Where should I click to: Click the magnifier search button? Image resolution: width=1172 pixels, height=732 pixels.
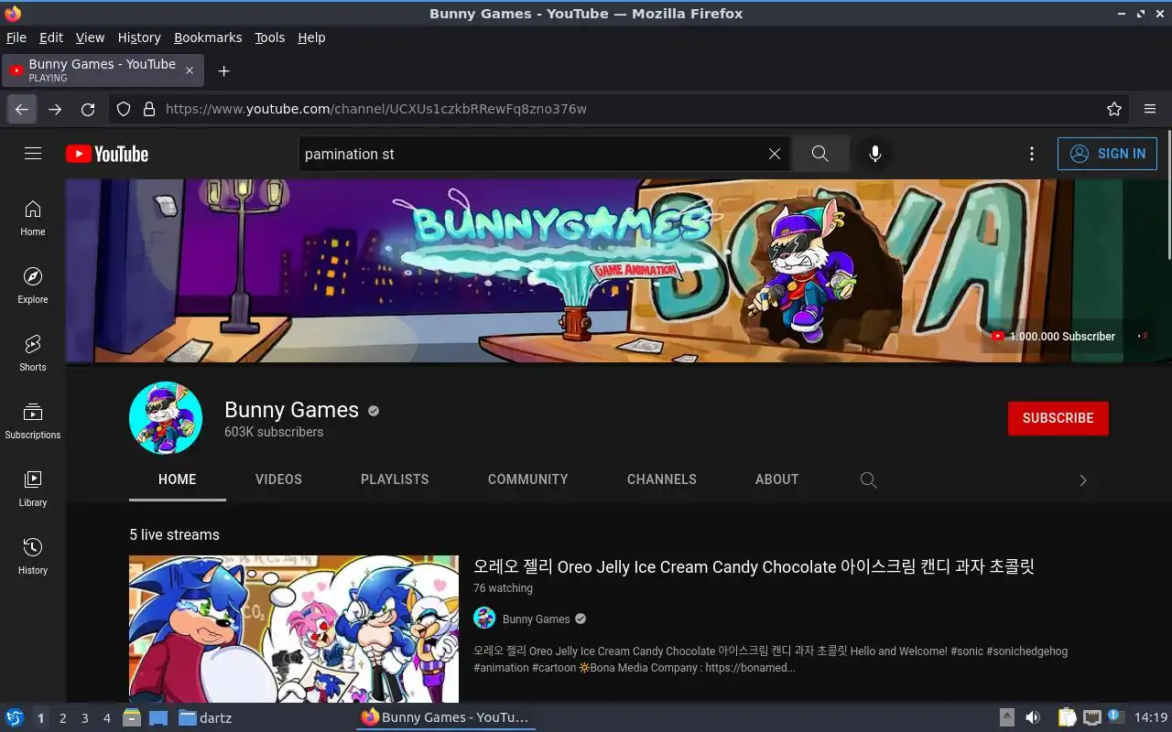pyautogui.click(x=820, y=154)
